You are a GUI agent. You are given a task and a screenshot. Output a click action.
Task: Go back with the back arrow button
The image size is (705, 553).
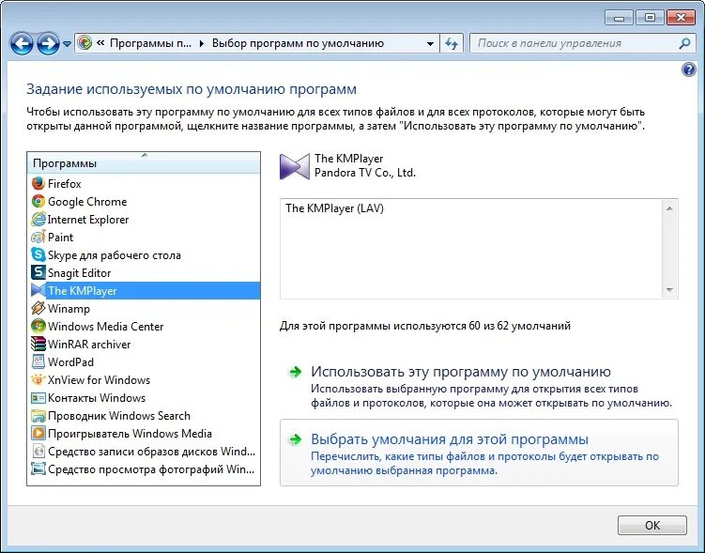22,44
